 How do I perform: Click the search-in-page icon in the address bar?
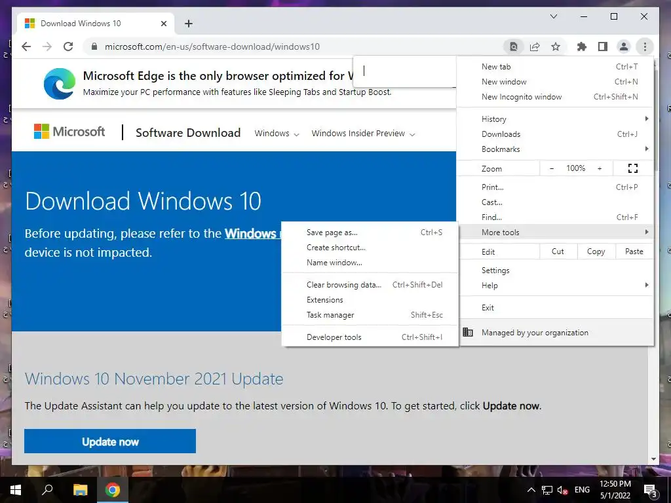point(514,47)
